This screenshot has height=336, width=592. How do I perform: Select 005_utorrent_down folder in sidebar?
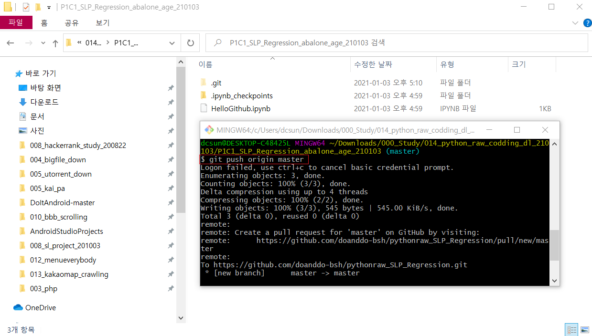click(61, 174)
